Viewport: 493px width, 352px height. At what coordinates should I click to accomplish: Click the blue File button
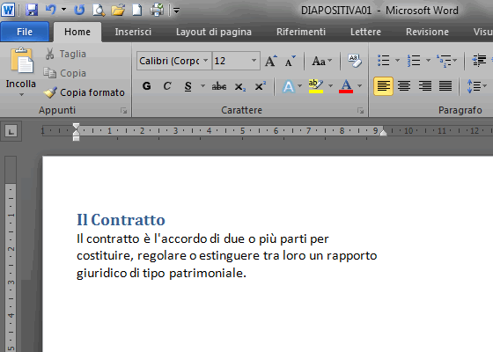tap(25, 32)
